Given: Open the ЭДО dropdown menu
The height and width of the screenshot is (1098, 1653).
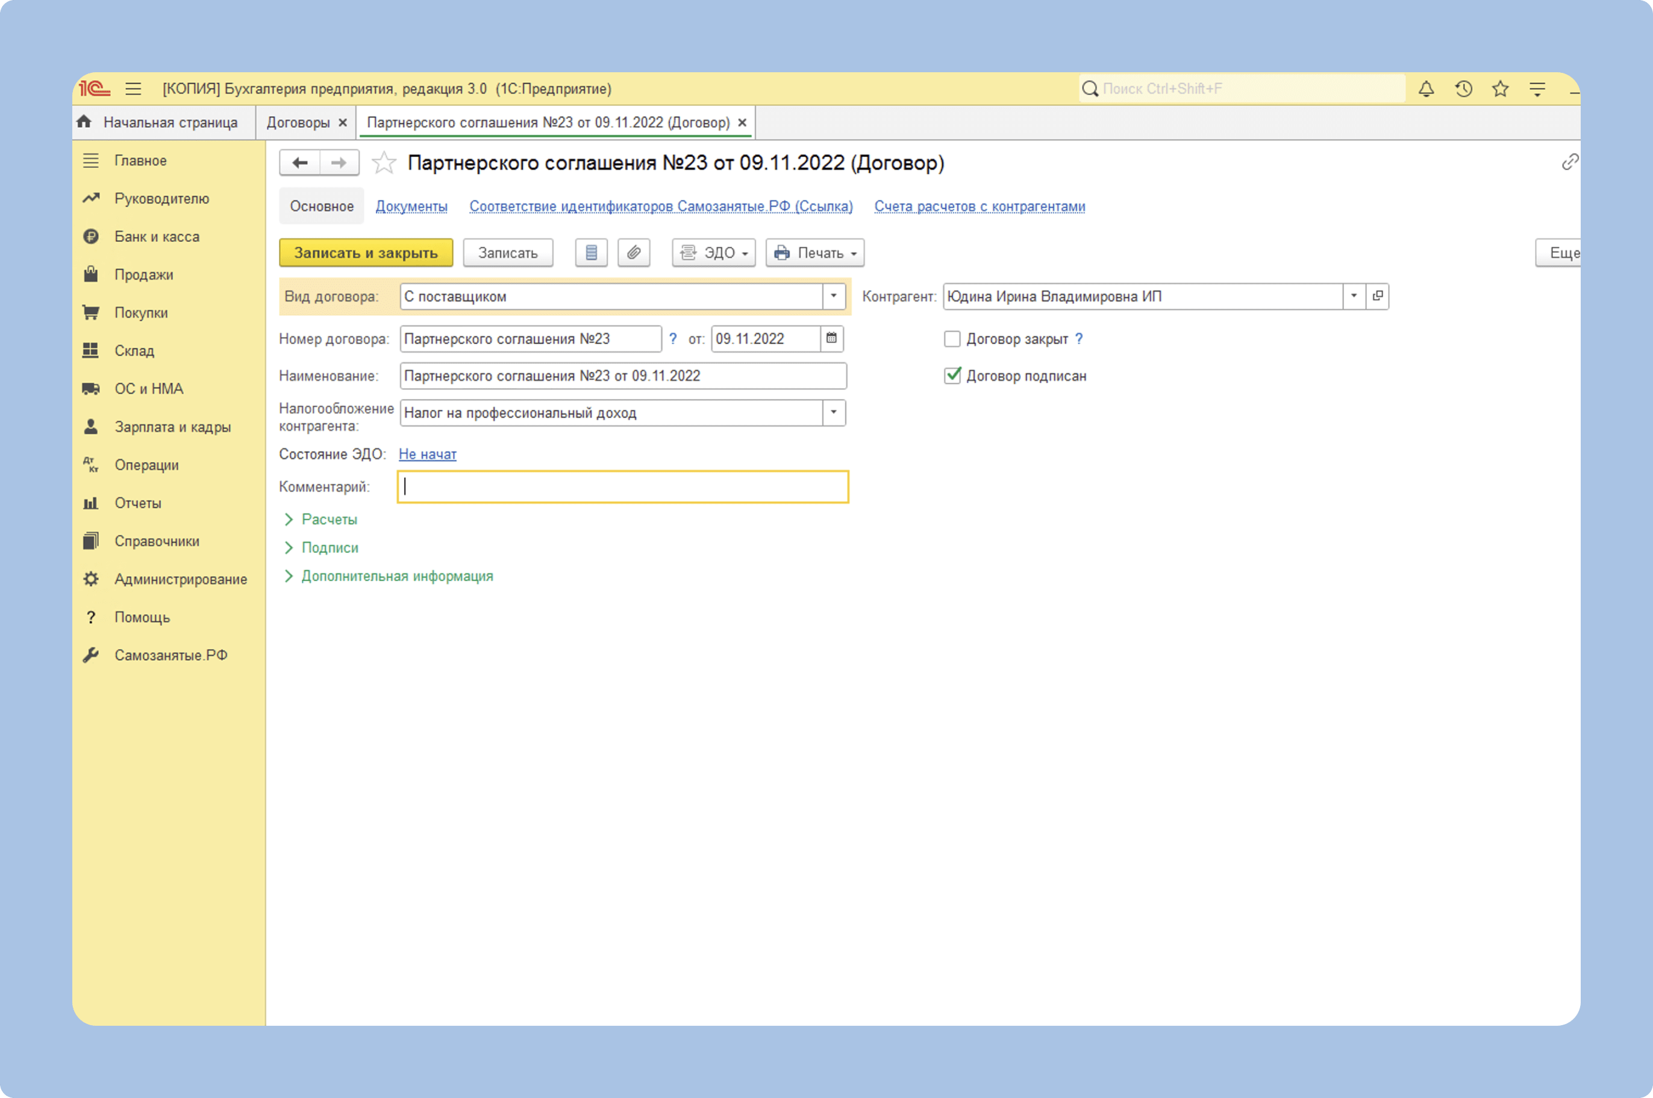Looking at the screenshot, I should [x=713, y=253].
